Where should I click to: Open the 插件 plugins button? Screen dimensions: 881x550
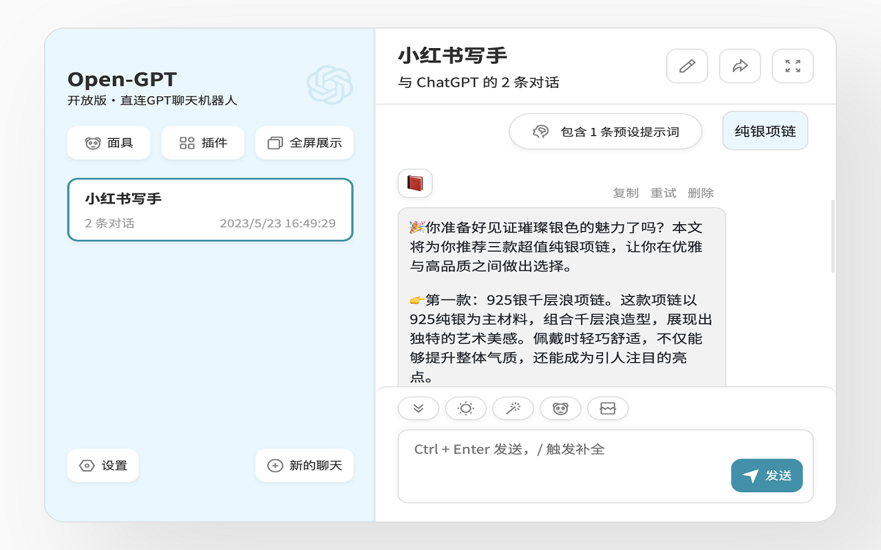tap(203, 143)
